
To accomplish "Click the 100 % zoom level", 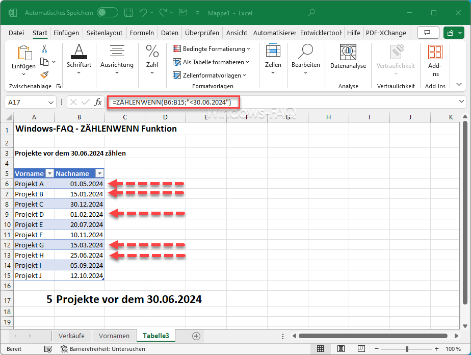I will pyautogui.click(x=453, y=349).
